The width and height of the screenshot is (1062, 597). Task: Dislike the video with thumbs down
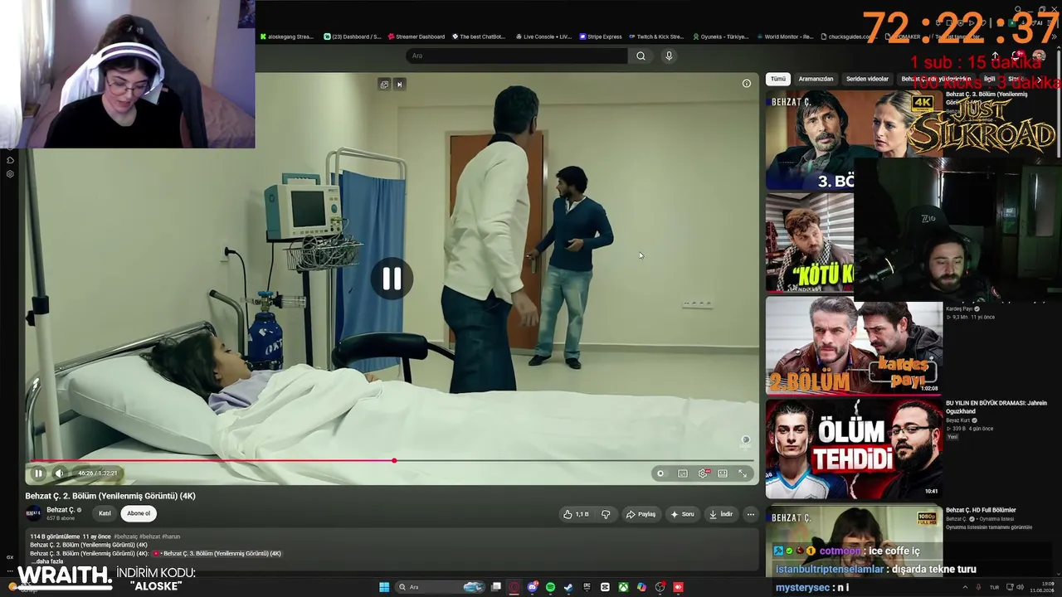tap(606, 514)
